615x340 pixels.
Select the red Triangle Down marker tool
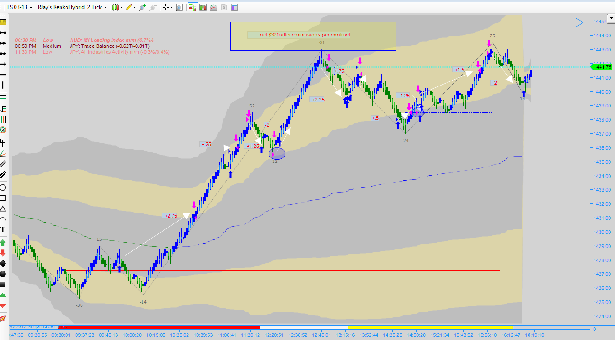pos(3,307)
